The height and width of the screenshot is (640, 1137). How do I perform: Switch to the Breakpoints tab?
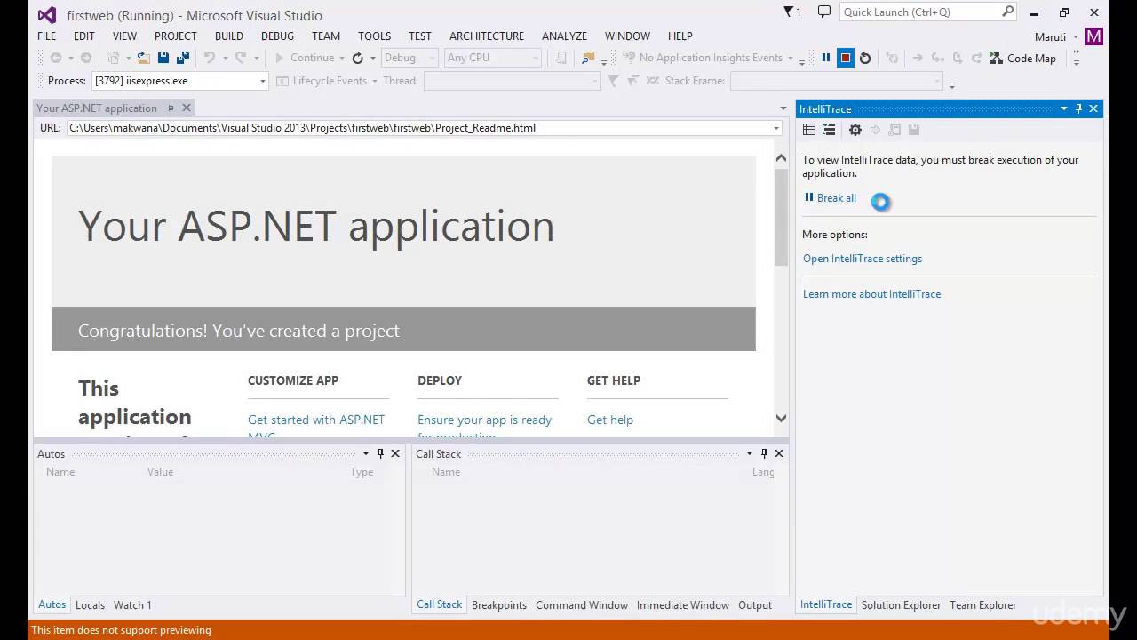(499, 604)
